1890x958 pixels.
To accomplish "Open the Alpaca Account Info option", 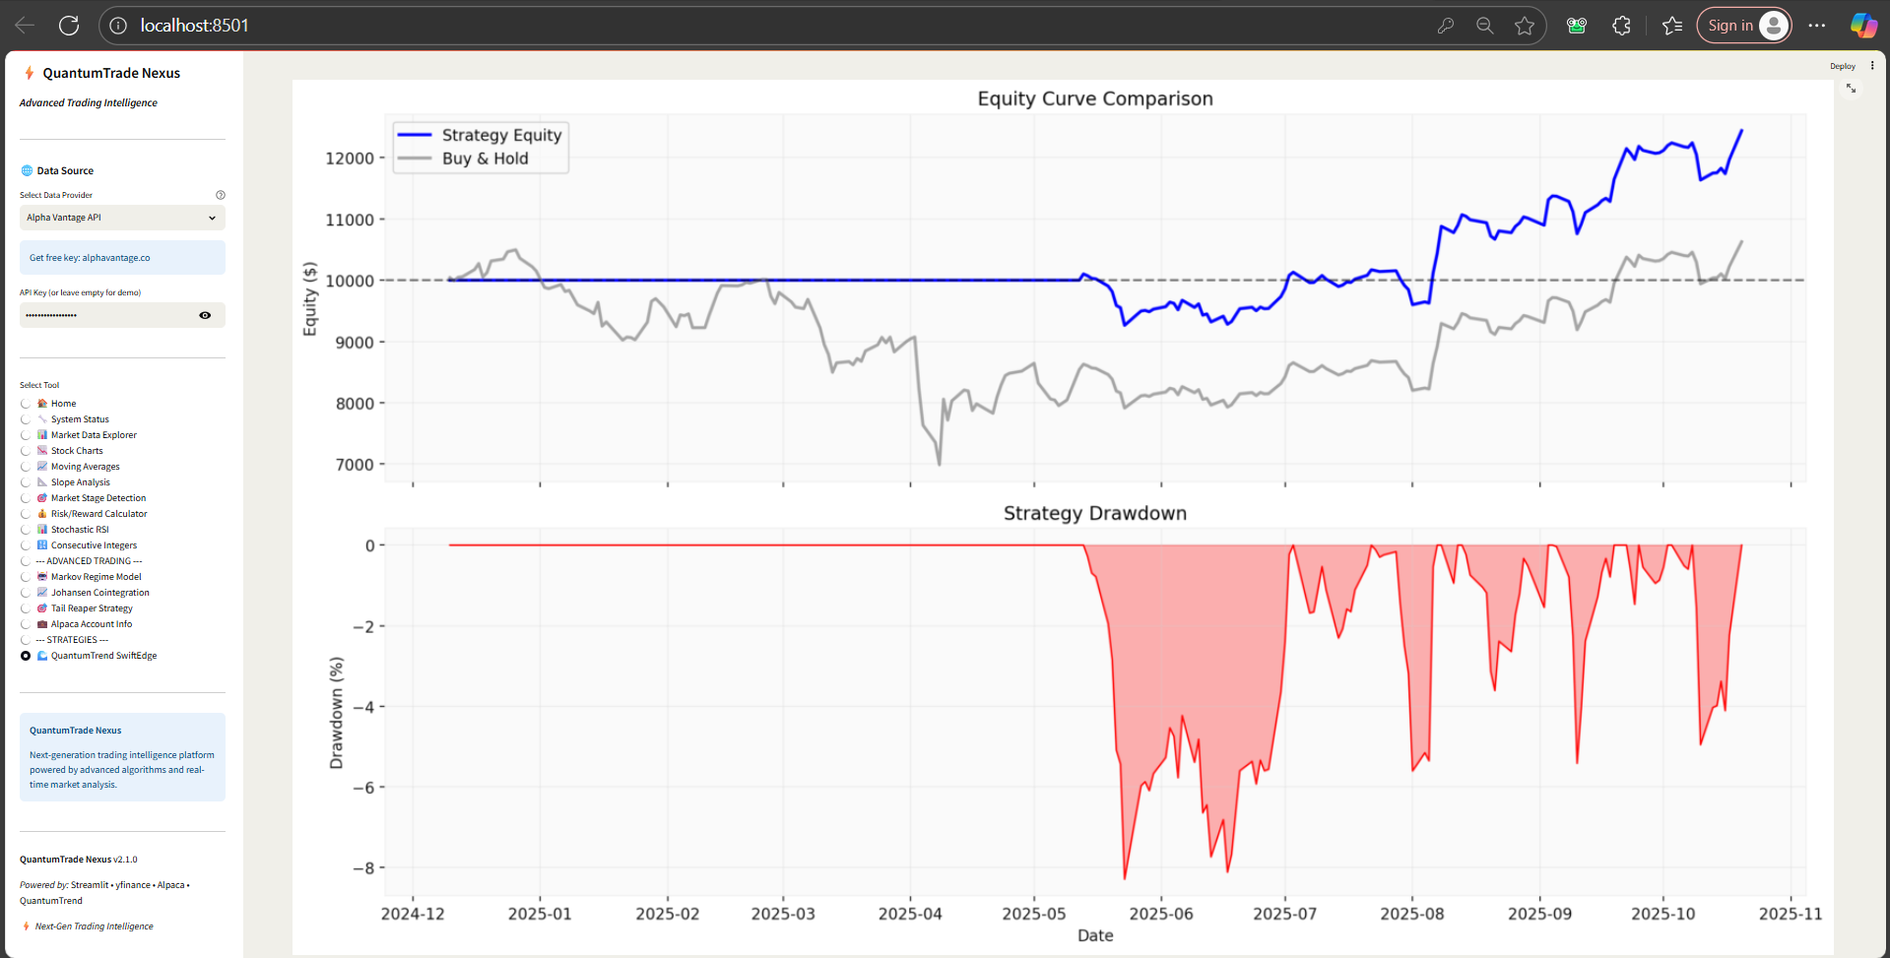I will pyautogui.click(x=26, y=624).
